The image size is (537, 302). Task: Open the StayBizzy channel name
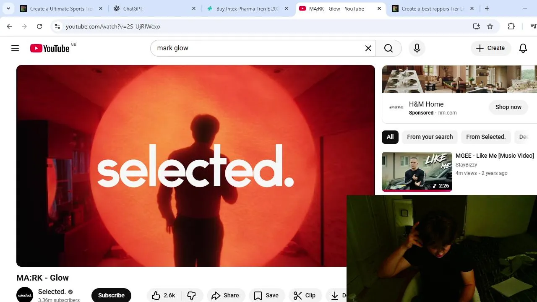coord(466,165)
